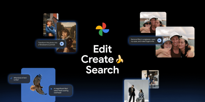Click the Google Photos pinwheel logo
205x102 pixels.
coord(102,29)
